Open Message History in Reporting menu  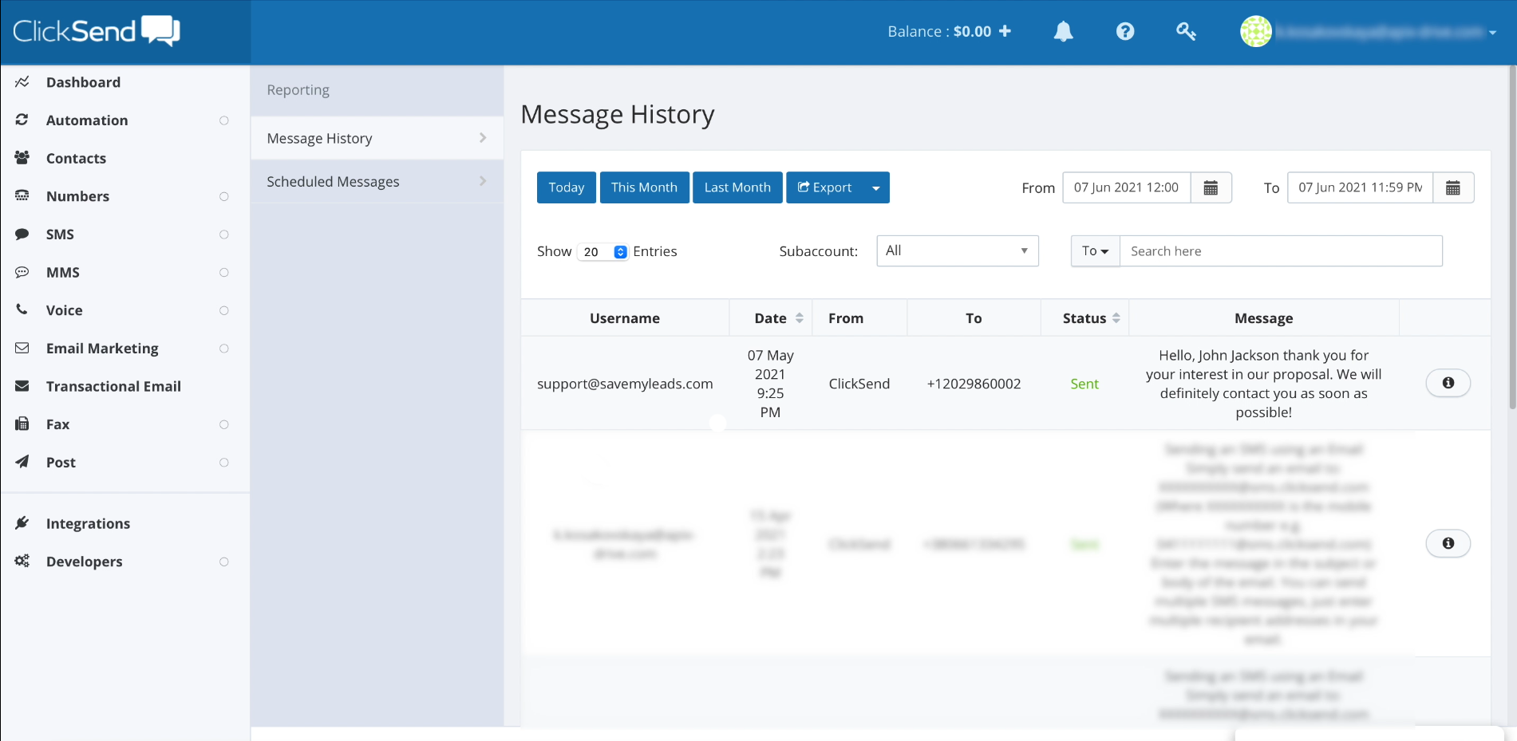[377, 138]
